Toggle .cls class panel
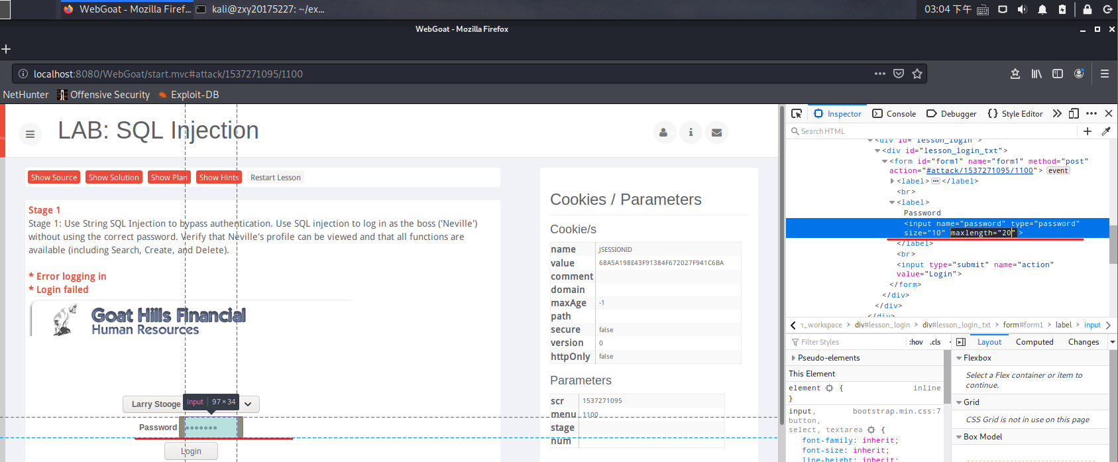 [x=935, y=342]
